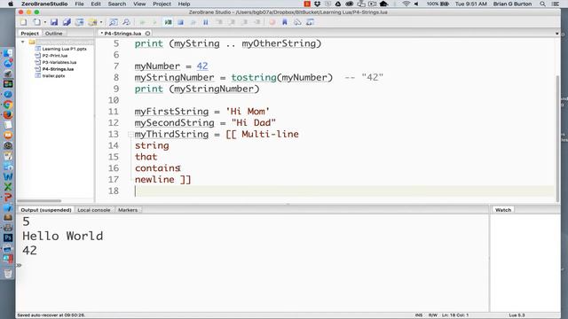This screenshot has width=568, height=319.
Task: Click the project directory toolbar icon
Action: pyautogui.click(x=79, y=22)
